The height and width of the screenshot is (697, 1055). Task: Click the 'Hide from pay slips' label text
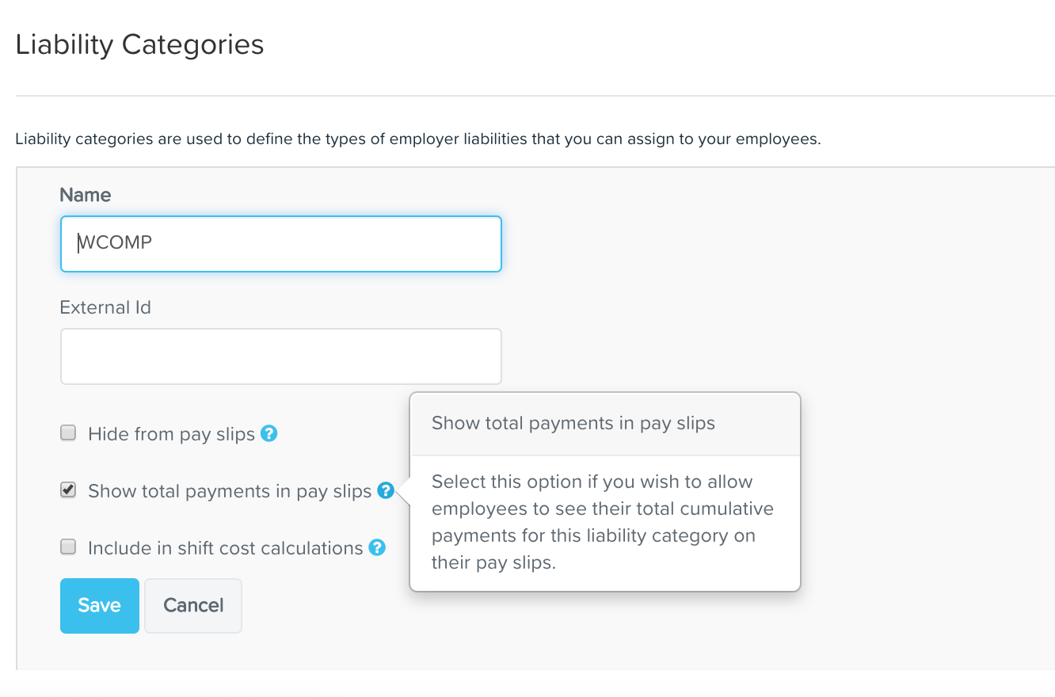[172, 434]
